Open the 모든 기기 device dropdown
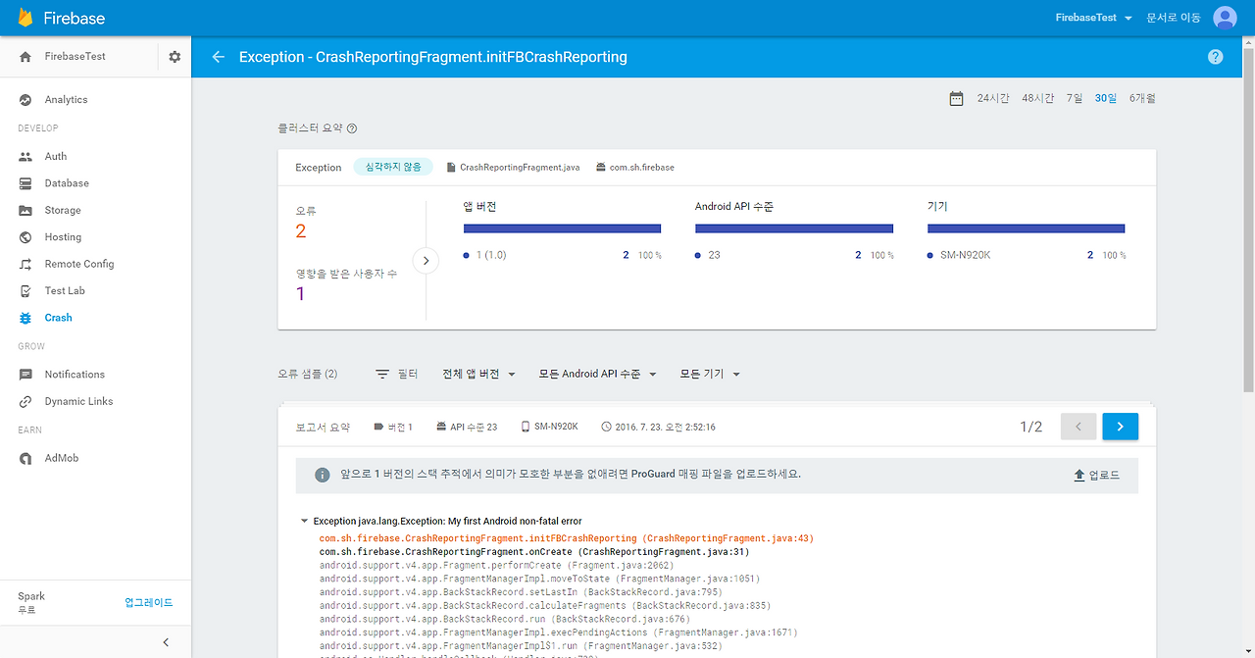Screen dimensions: 1255x658 coord(709,373)
